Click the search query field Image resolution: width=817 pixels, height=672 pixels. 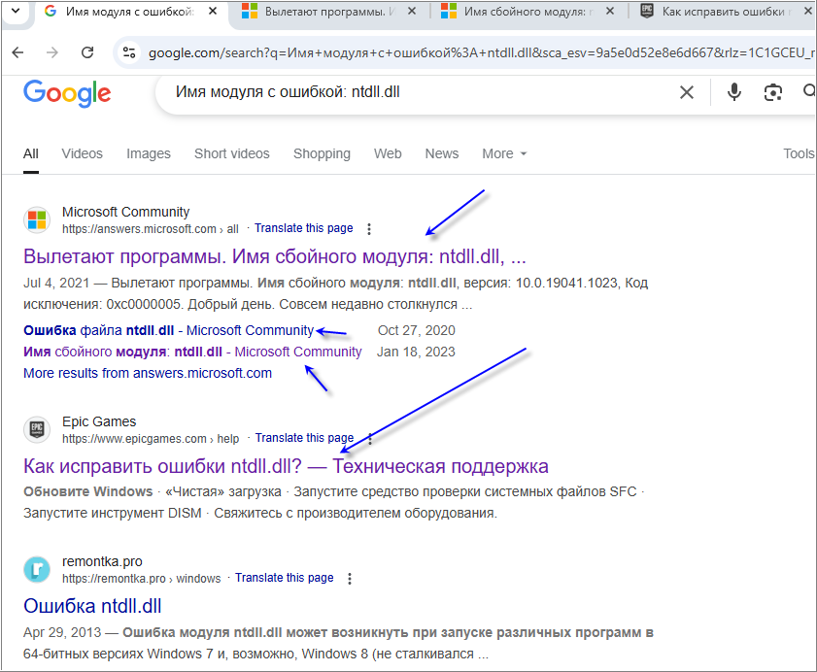coord(417,92)
